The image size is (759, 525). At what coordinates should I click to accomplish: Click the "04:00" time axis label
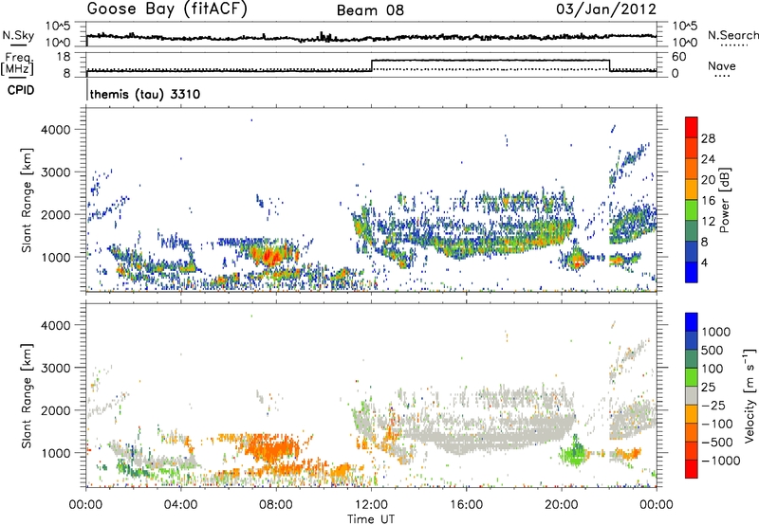(x=180, y=505)
